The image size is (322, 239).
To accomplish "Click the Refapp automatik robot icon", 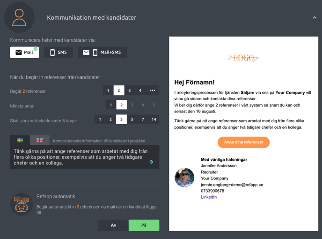I will coord(22,204).
